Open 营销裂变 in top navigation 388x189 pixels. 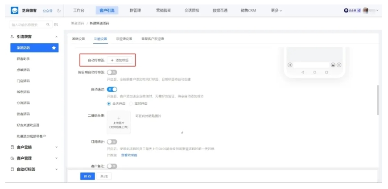tap(163, 10)
